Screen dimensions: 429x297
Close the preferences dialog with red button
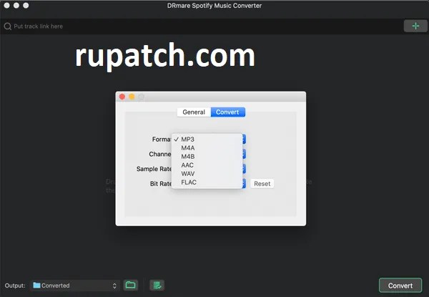(x=122, y=97)
